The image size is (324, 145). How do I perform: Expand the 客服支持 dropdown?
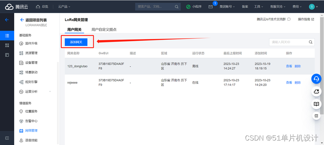(278, 7)
